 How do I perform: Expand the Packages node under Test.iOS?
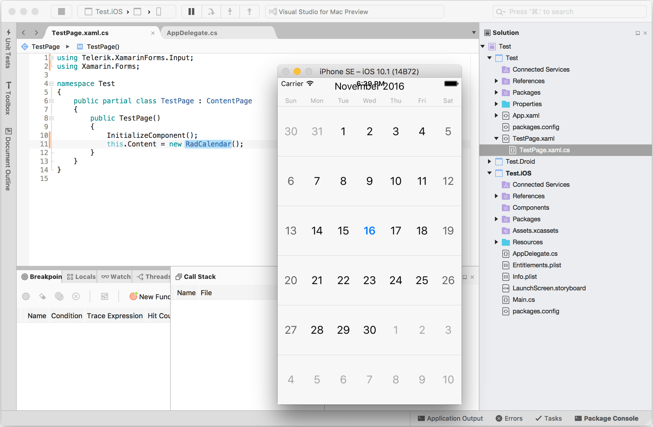click(x=496, y=219)
